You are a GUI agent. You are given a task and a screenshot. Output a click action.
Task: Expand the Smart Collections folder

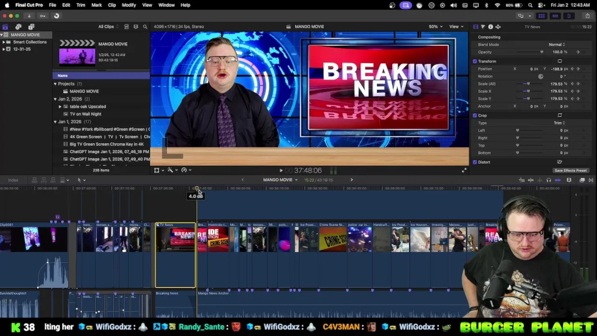(4, 42)
